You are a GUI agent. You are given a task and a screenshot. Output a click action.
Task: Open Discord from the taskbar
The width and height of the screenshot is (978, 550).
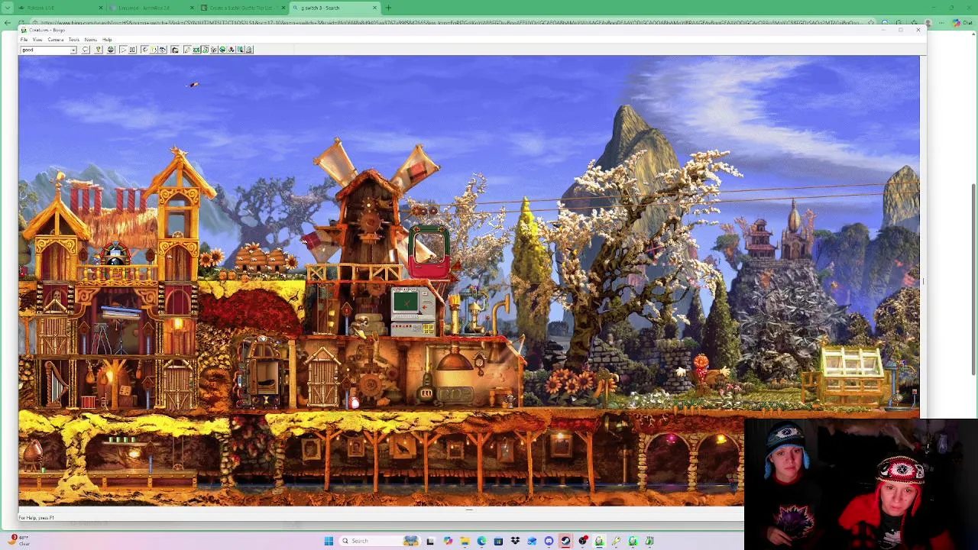pyautogui.click(x=549, y=541)
